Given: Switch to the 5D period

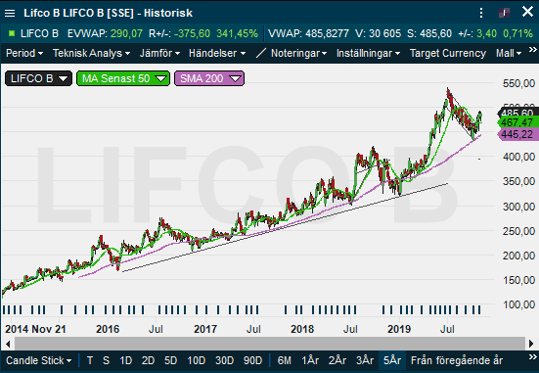Looking at the screenshot, I should click(x=170, y=360).
